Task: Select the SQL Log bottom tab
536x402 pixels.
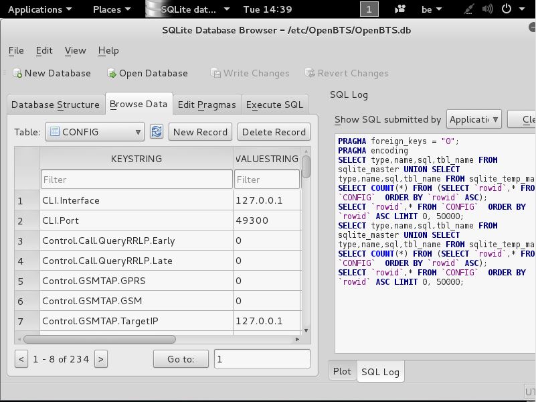Action: coord(380,371)
